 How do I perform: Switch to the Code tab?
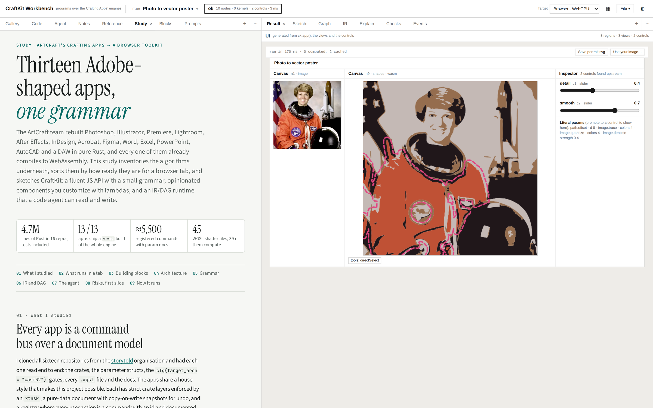click(37, 24)
